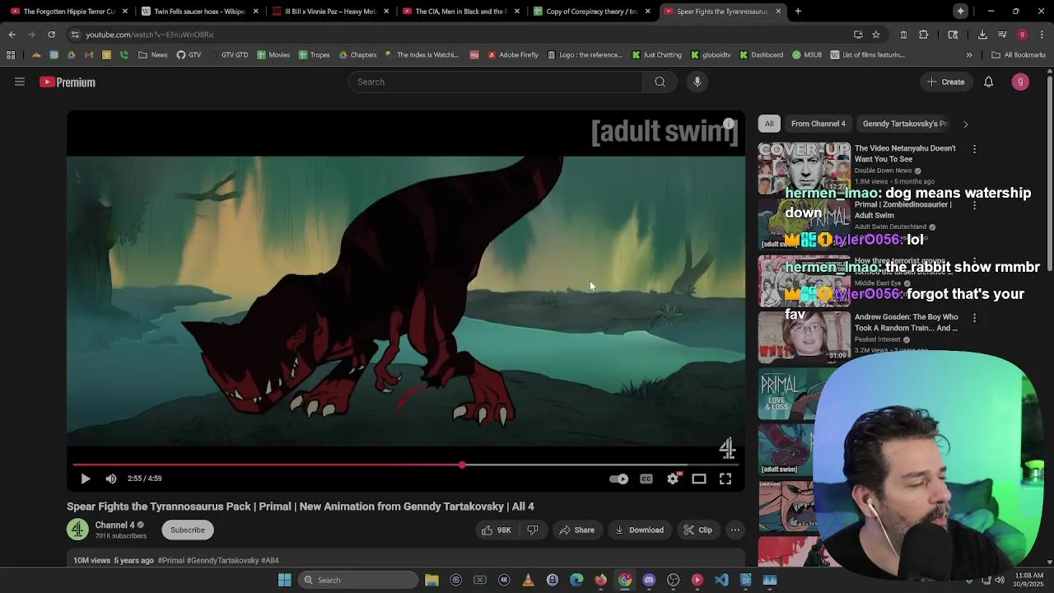
Task: Open more actions ellipsis under video
Action: [x=735, y=530]
